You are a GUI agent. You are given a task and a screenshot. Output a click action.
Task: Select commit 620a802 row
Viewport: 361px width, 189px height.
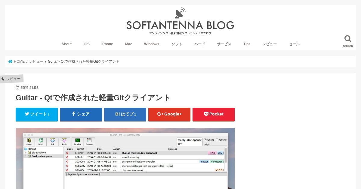tap(145, 166)
